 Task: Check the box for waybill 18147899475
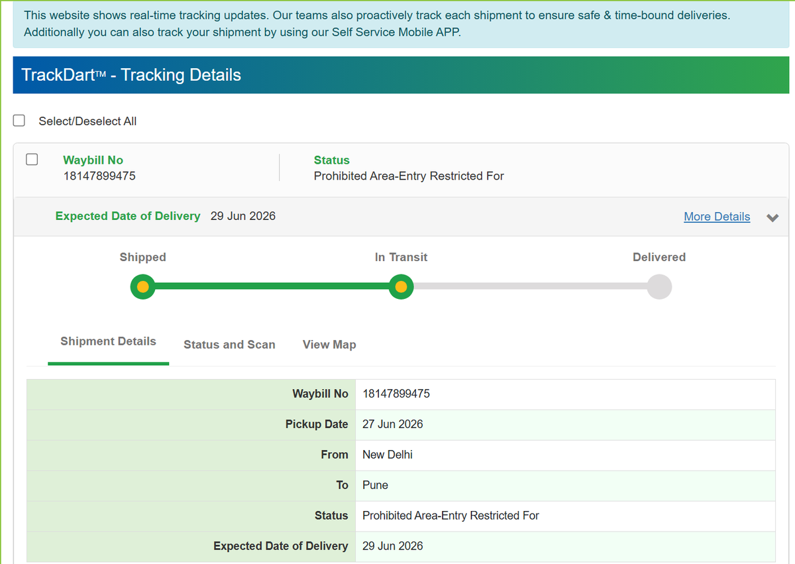[32, 159]
